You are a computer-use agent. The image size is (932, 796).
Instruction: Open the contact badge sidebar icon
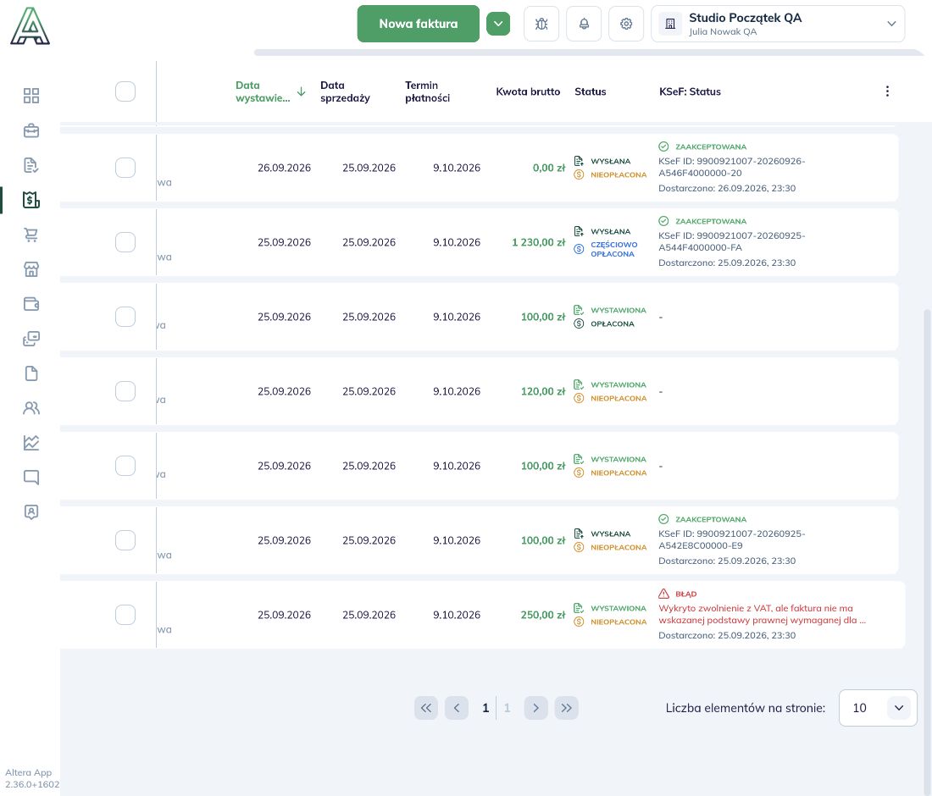31,511
